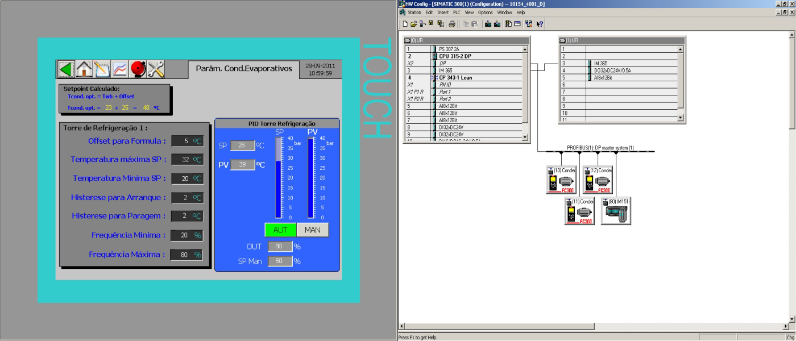Go to the HMI home screen

click(84, 69)
